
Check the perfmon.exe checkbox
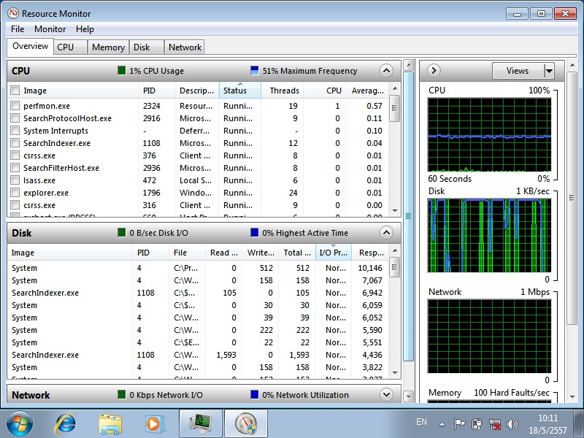(x=15, y=106)
